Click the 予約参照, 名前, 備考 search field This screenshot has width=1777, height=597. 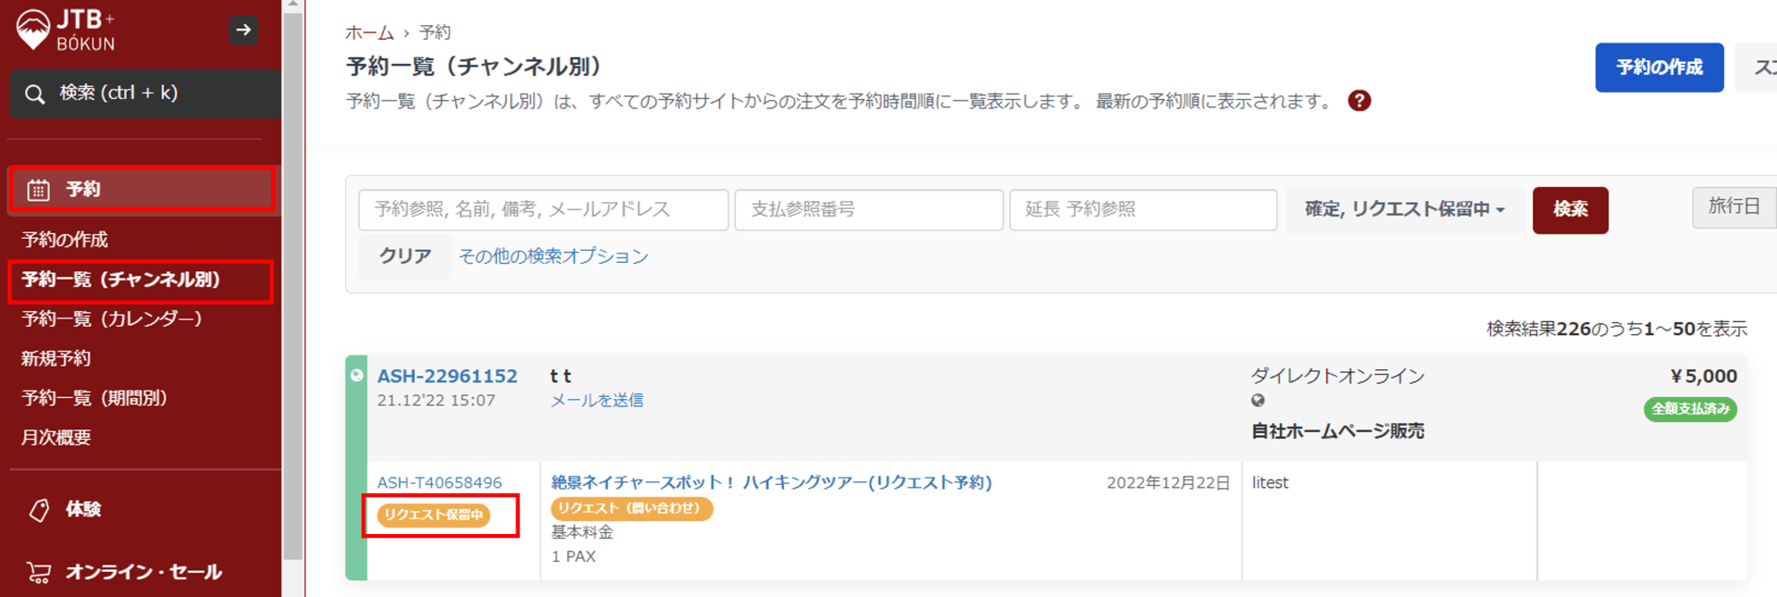point(543,210)
